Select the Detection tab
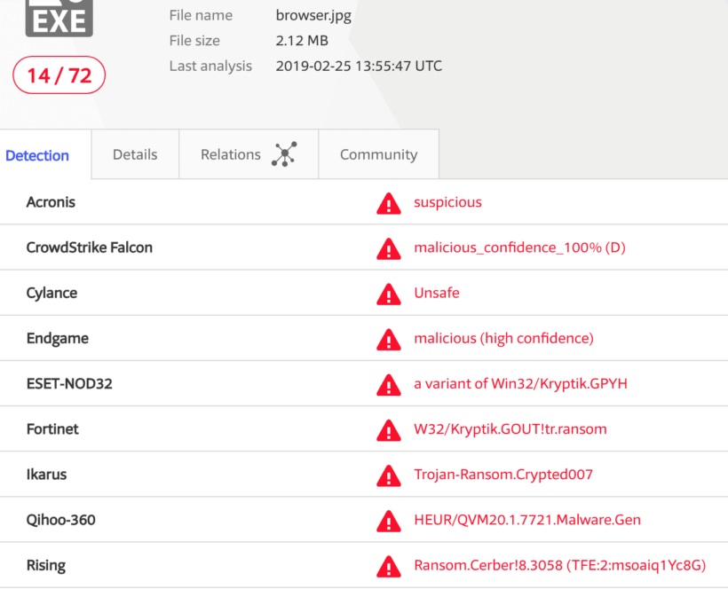 (36, 154)
